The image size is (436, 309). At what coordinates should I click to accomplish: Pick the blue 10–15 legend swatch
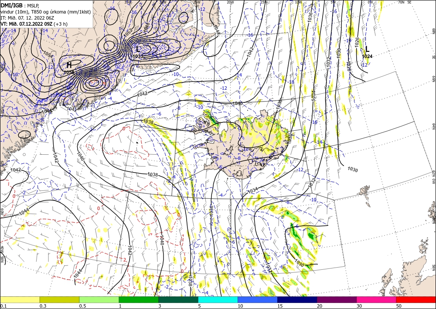[258, 299]
